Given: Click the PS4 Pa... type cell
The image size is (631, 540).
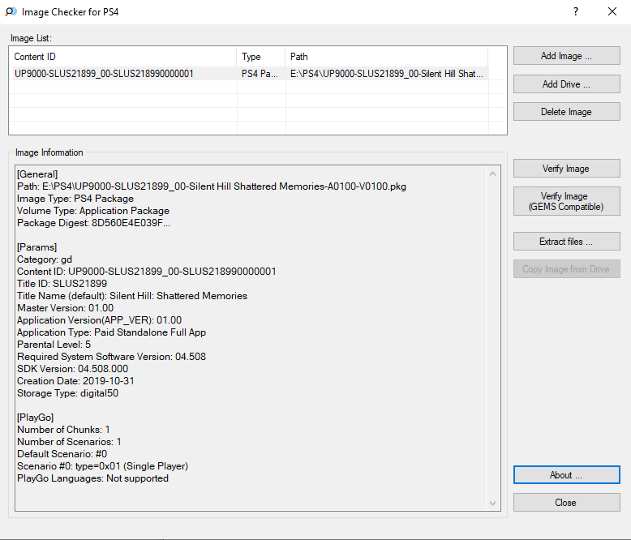Looking at the screenshot, I should pyautogui.click(x=260, y=74).
